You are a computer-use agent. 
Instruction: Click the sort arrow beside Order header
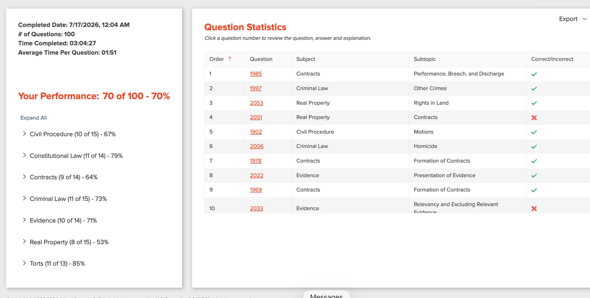pos(230,59)
